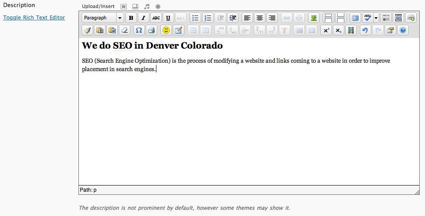Click the heading We do SEO in Denver
The height and width of the screenshot is (216, 425).
(x=152, y=45)
